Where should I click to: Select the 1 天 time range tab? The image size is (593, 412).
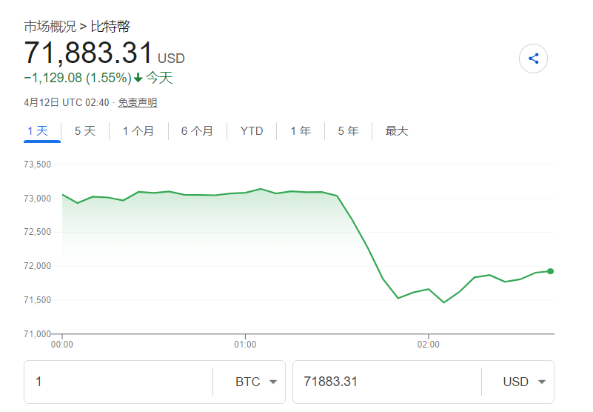[x=38, y=131]
